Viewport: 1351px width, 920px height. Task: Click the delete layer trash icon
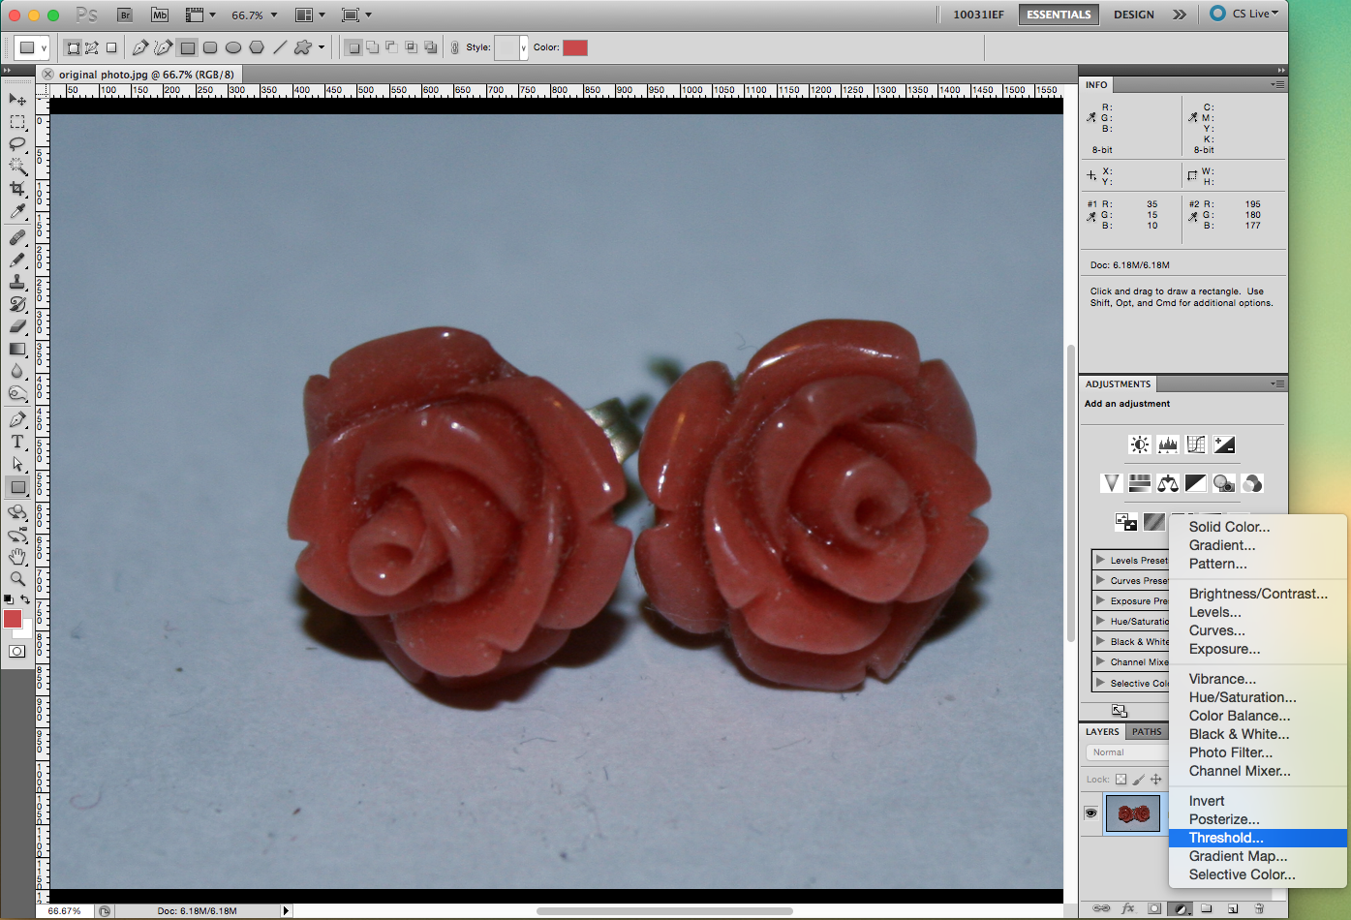click(1259, 908)
